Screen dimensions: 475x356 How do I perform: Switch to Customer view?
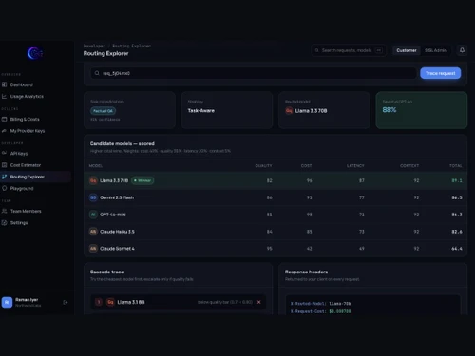pos(407,50)
